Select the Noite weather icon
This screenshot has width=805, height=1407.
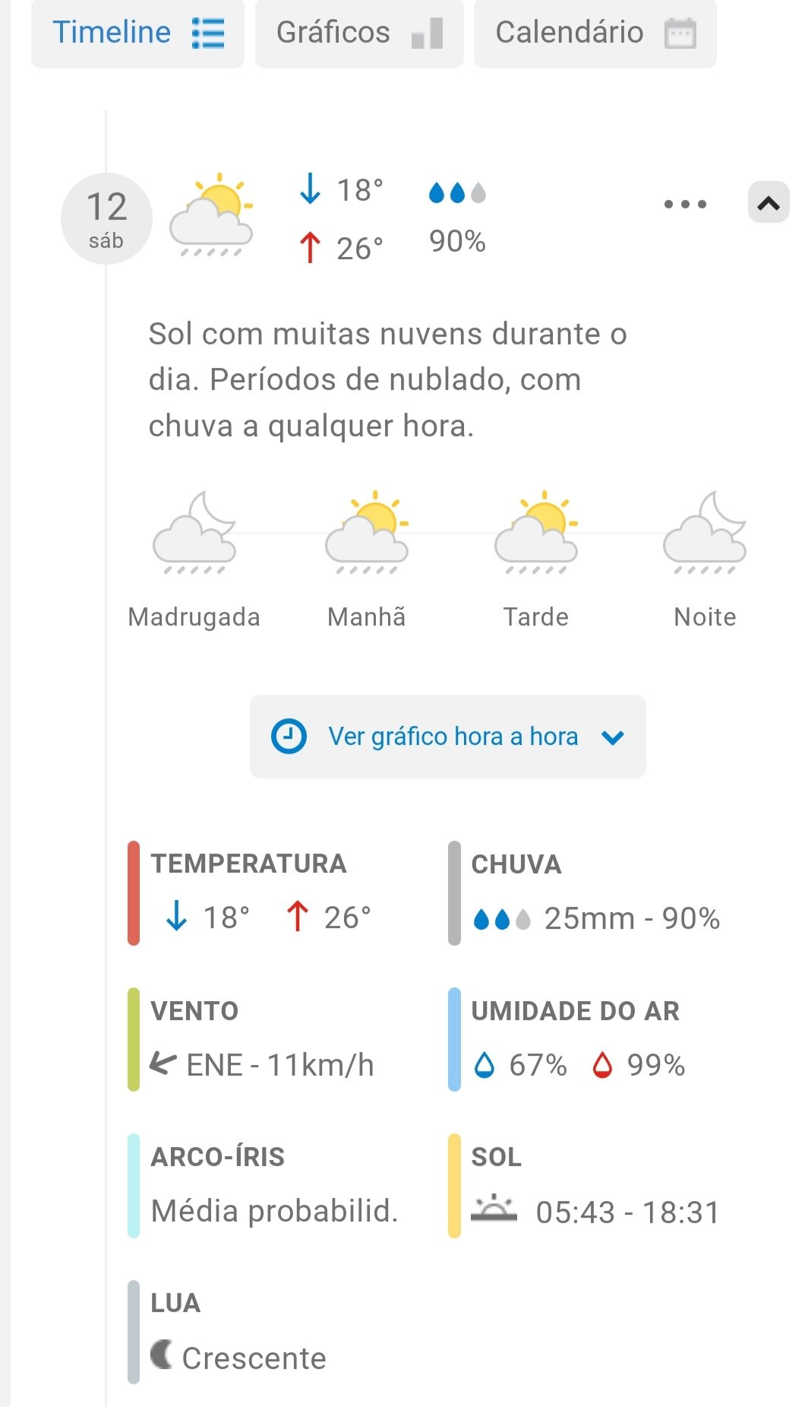(705, 533)
